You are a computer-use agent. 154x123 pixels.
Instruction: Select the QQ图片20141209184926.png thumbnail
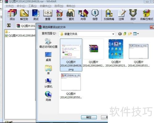[x=71, y=55]
